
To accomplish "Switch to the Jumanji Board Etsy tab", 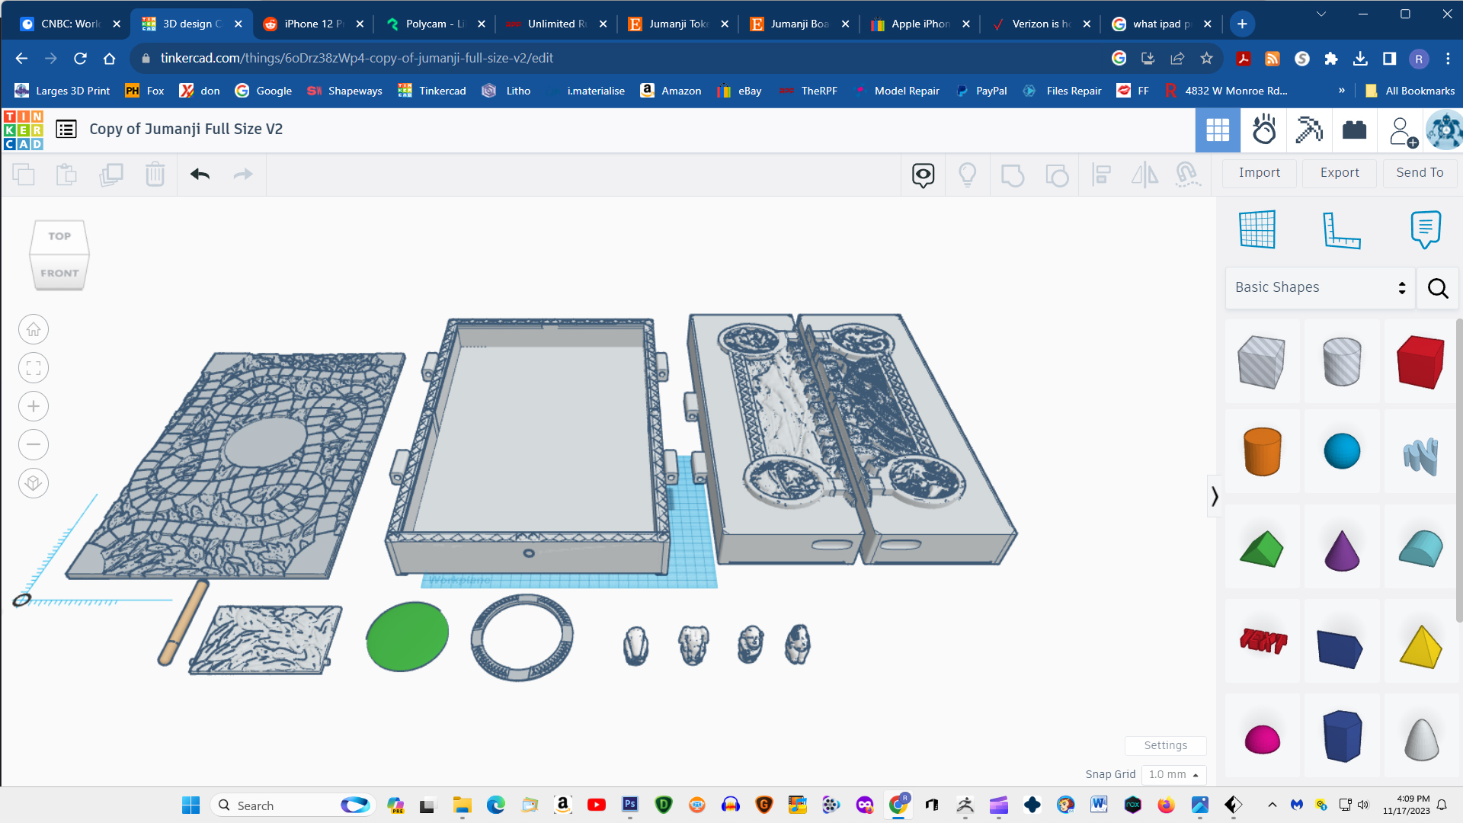I will pyautogui.click(x=799, y=24).
